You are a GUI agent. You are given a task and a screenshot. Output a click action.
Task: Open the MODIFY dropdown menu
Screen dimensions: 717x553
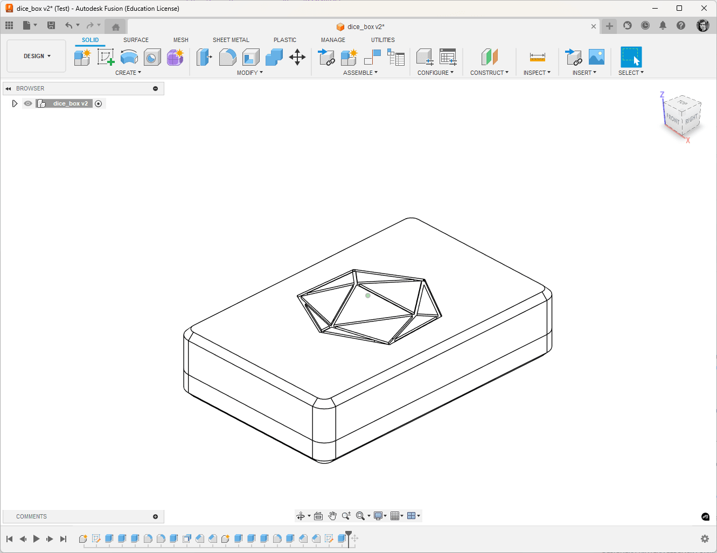[x=250, y=73]
